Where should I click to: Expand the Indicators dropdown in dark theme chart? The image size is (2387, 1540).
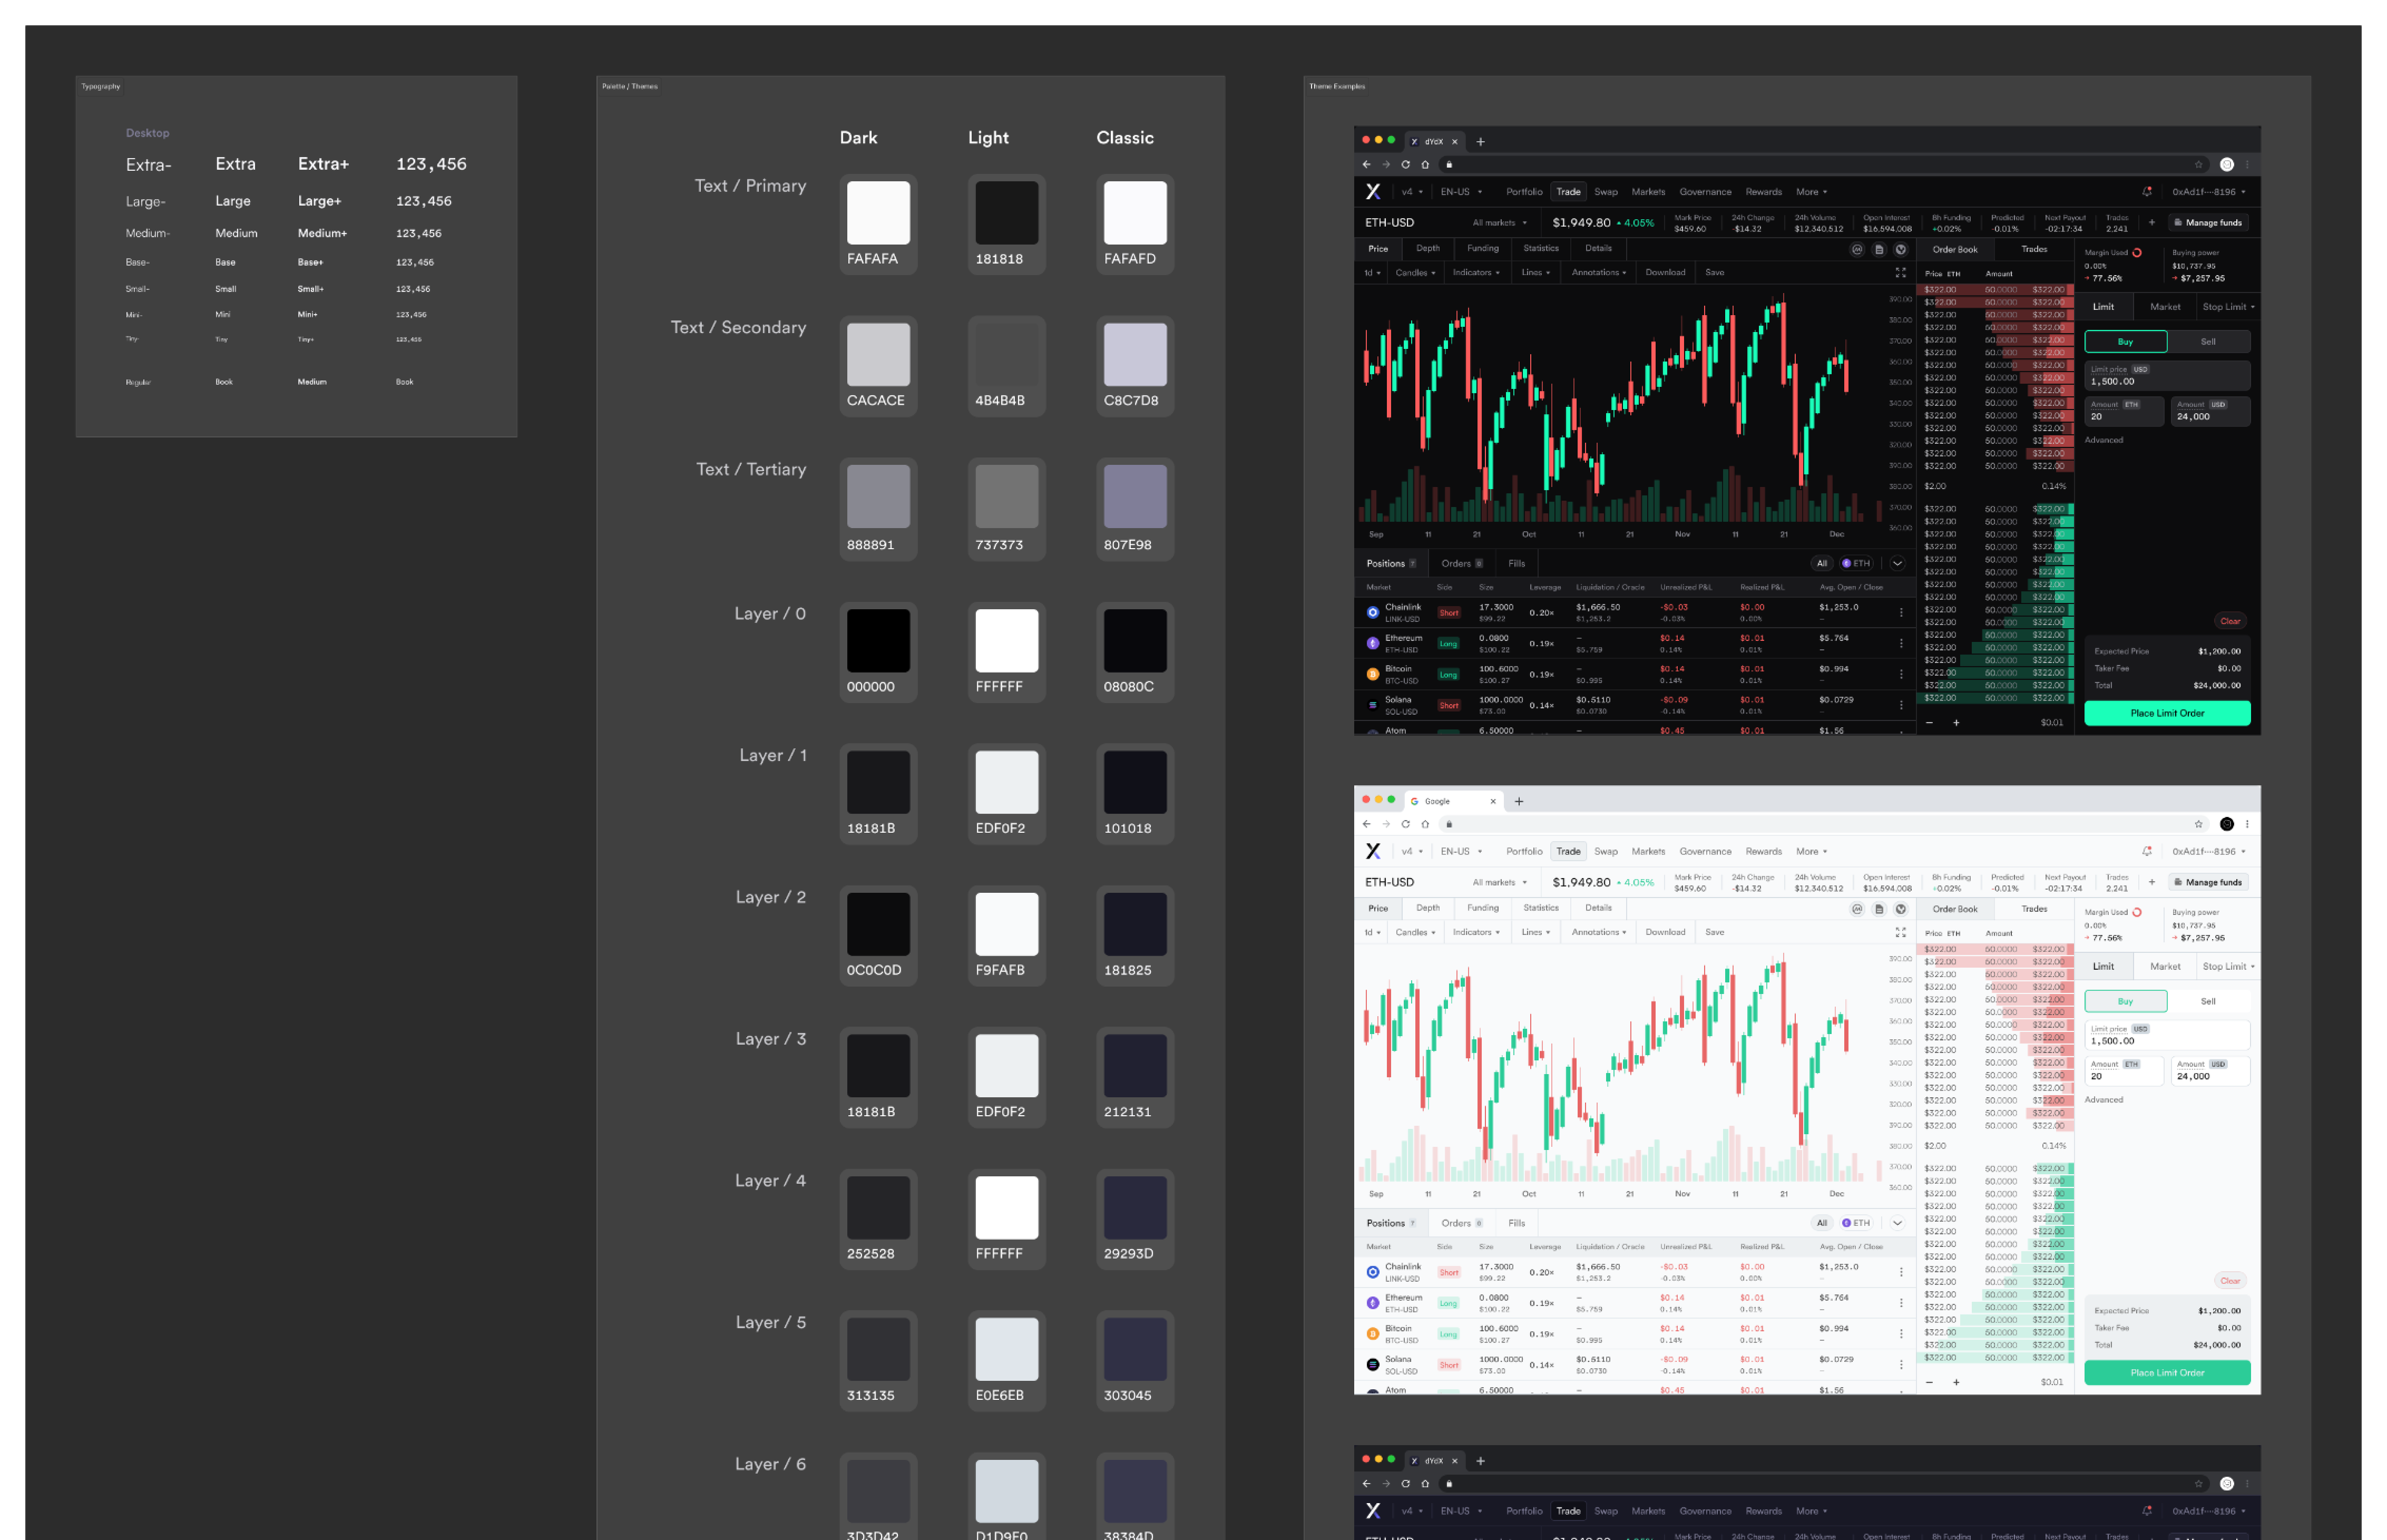pyautogui.click(x=1475, y=272)
